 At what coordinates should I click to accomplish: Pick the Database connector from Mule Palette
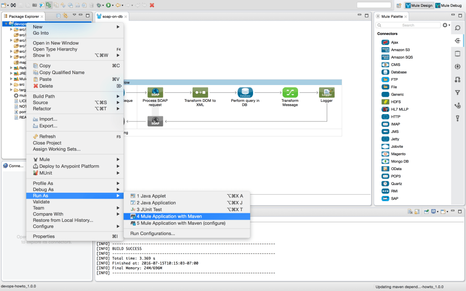[x=398, y=72]
